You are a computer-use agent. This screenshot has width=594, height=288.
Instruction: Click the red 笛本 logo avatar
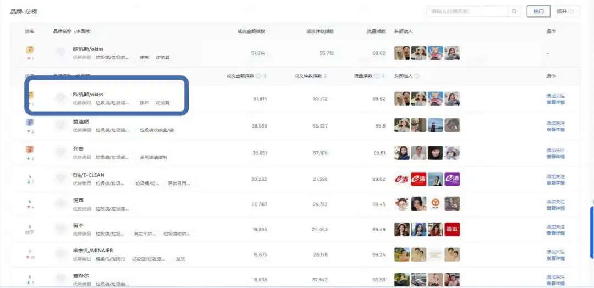coord(452,229)
